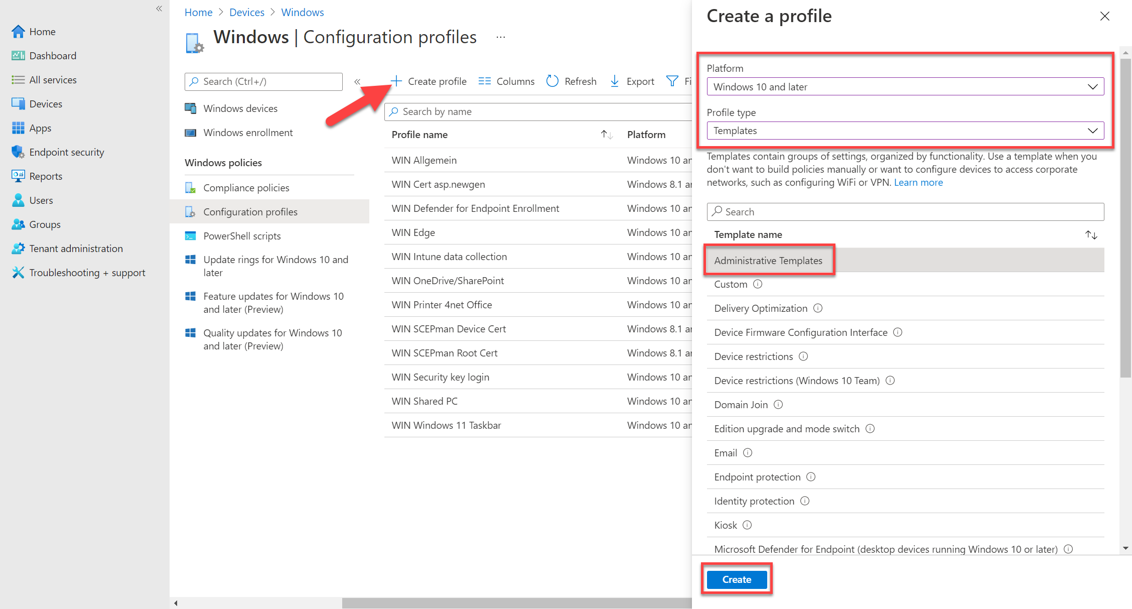This screenshot has width=1132, height=609.
Task: Switch to Compliance policies
Action: [x=246, y=187]
